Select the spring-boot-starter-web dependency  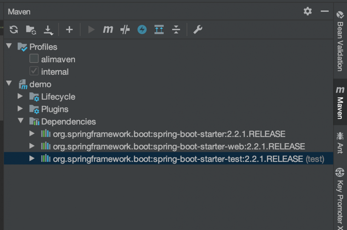pyautogui.click(x=179, y=146)
